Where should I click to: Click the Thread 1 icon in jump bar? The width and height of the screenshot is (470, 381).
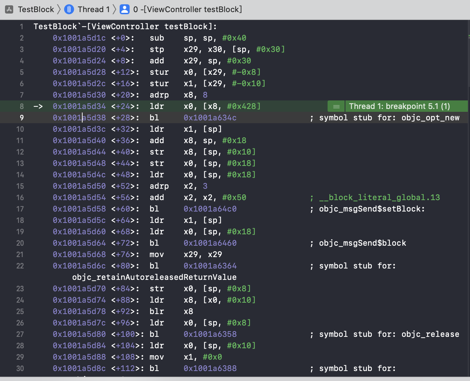69,10
